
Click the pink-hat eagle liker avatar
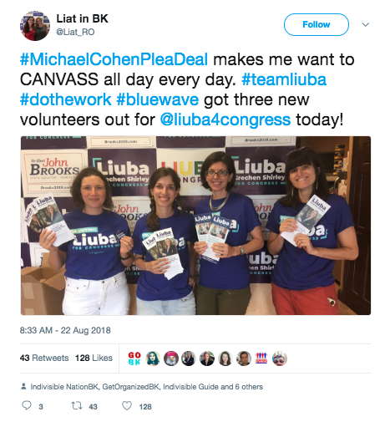click(171, 358)
